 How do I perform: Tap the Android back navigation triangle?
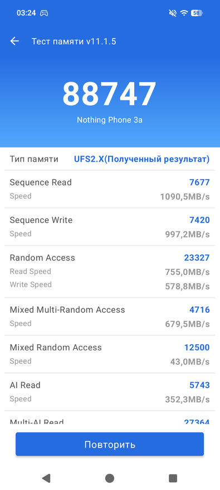pos(46,478)
